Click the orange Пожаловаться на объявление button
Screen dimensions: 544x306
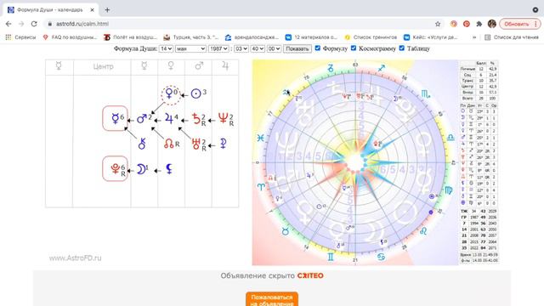[x=272, y=300]
